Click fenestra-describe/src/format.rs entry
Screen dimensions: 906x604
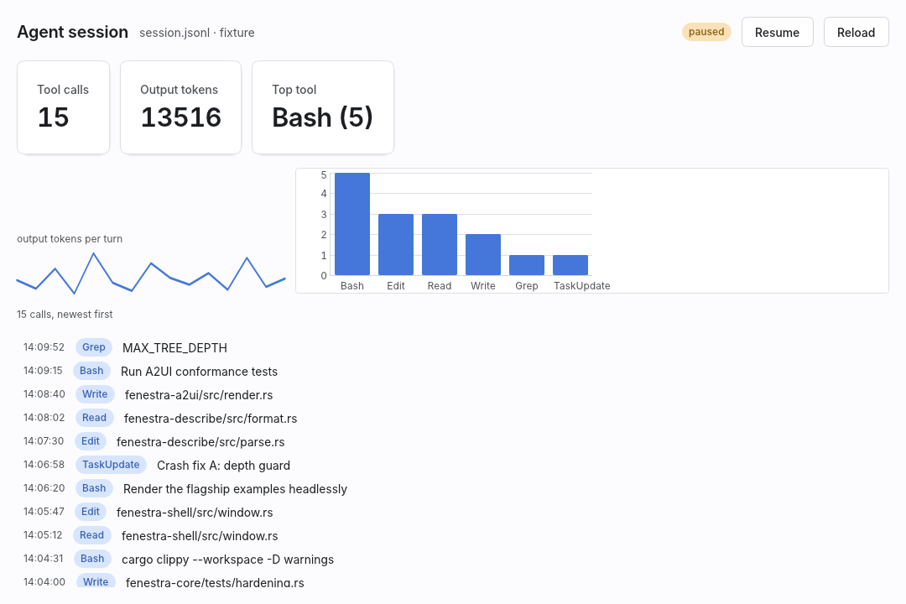click(x=211, y=419)
